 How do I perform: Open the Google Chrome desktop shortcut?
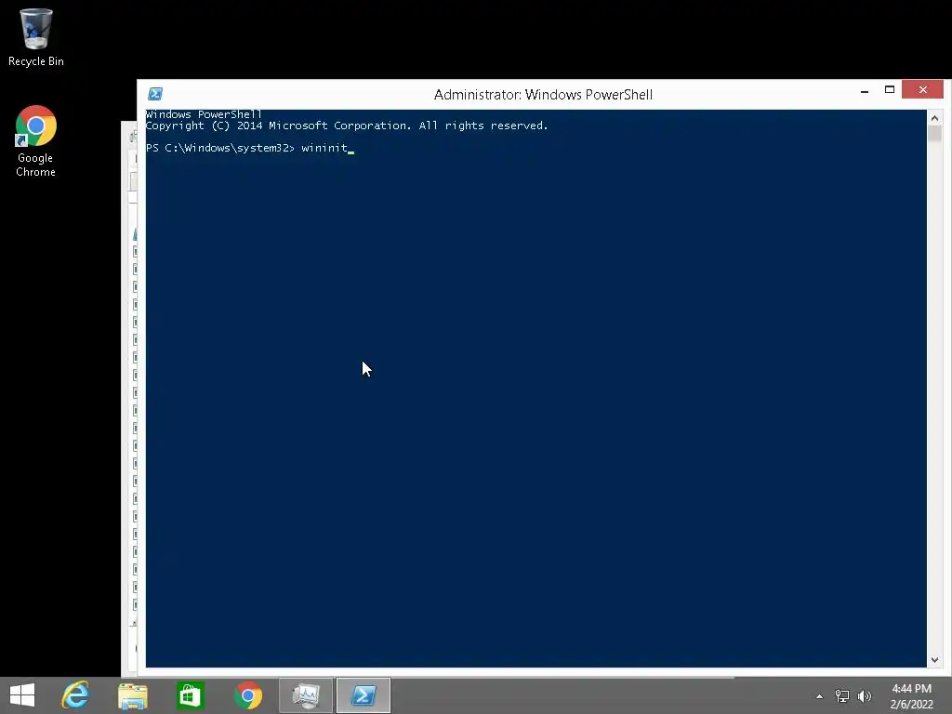(36, 141)
